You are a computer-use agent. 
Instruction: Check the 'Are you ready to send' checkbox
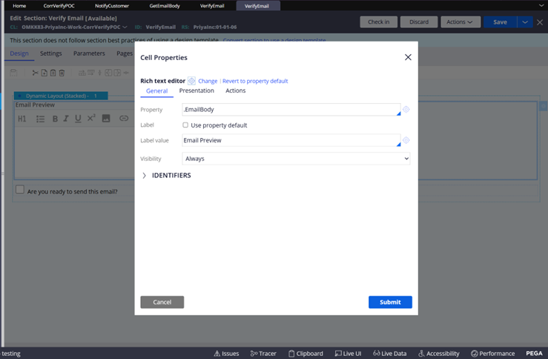[20, 189]
